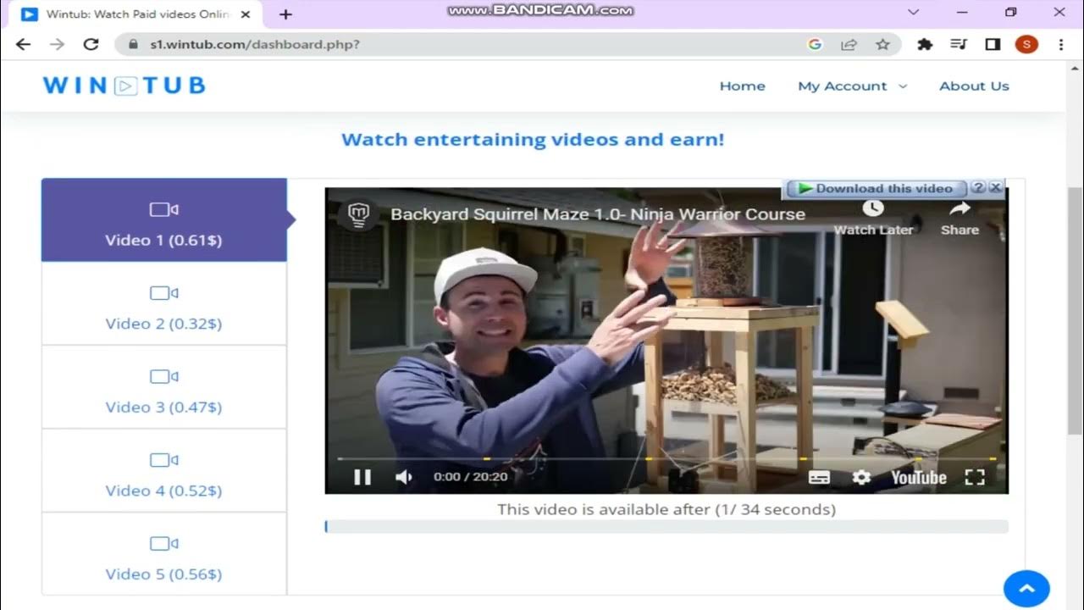Click the Google icon in the address bar

pyautogui.click(x=816, y=44)
